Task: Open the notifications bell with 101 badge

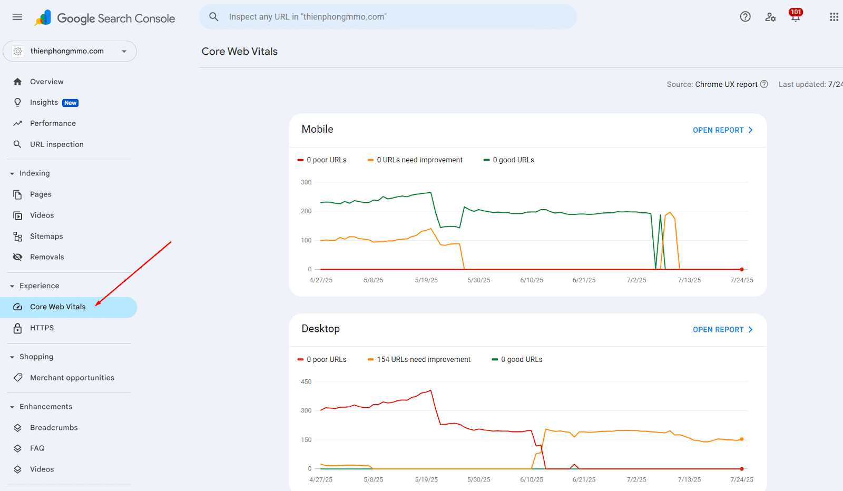Action: coord(795,17)
